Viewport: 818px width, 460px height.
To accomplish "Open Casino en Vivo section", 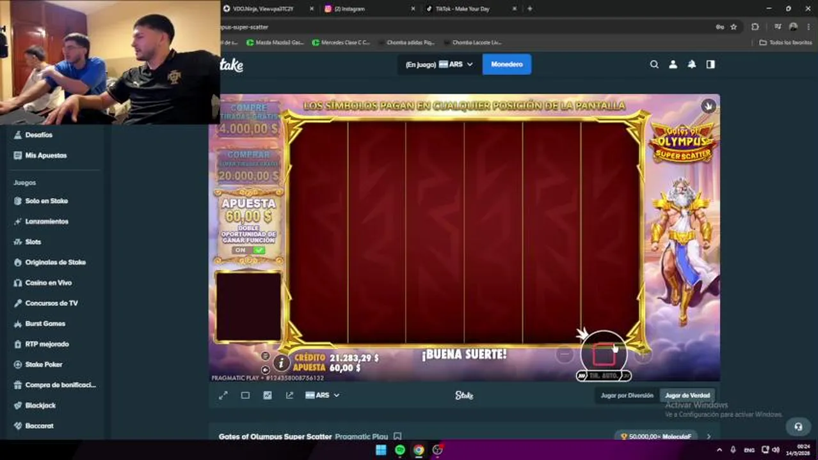I will pyautogui.click(x=48, y=282).
